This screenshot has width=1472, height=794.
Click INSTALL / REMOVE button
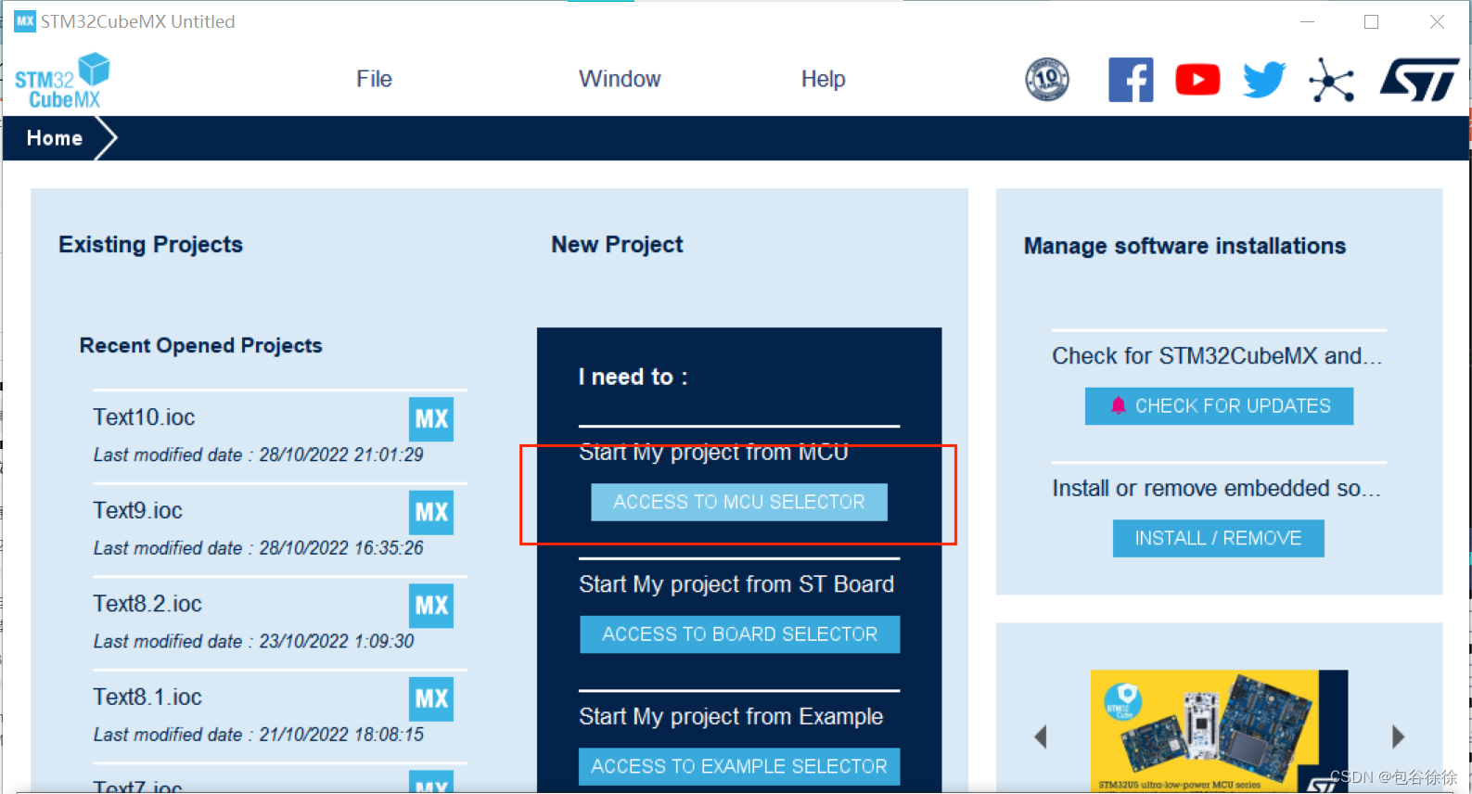[1218, 538]
